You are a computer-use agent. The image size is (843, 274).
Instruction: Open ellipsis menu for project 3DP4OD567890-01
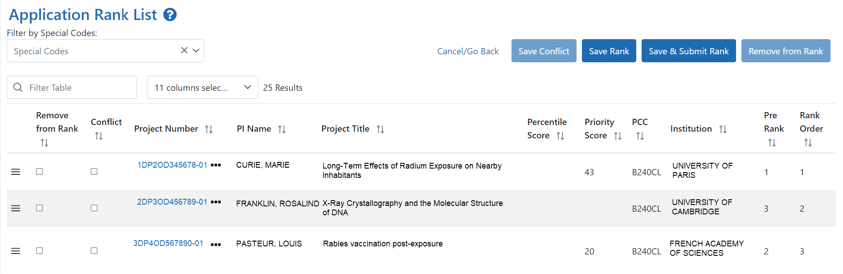tap(216, 245)
